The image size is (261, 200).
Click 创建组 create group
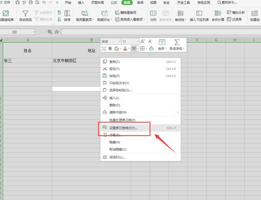pos(255,16)
